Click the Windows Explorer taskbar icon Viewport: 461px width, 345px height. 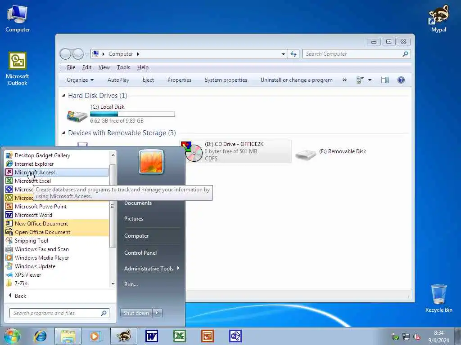coord(68,336)
